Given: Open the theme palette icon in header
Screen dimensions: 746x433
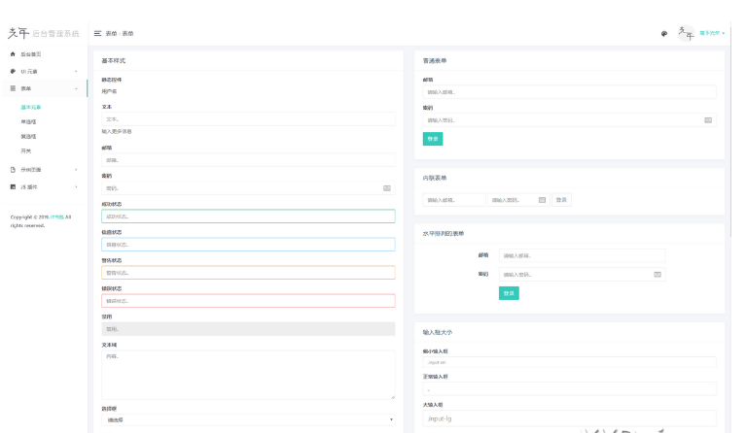Looking at the screenshot, I should click(664, 33).
